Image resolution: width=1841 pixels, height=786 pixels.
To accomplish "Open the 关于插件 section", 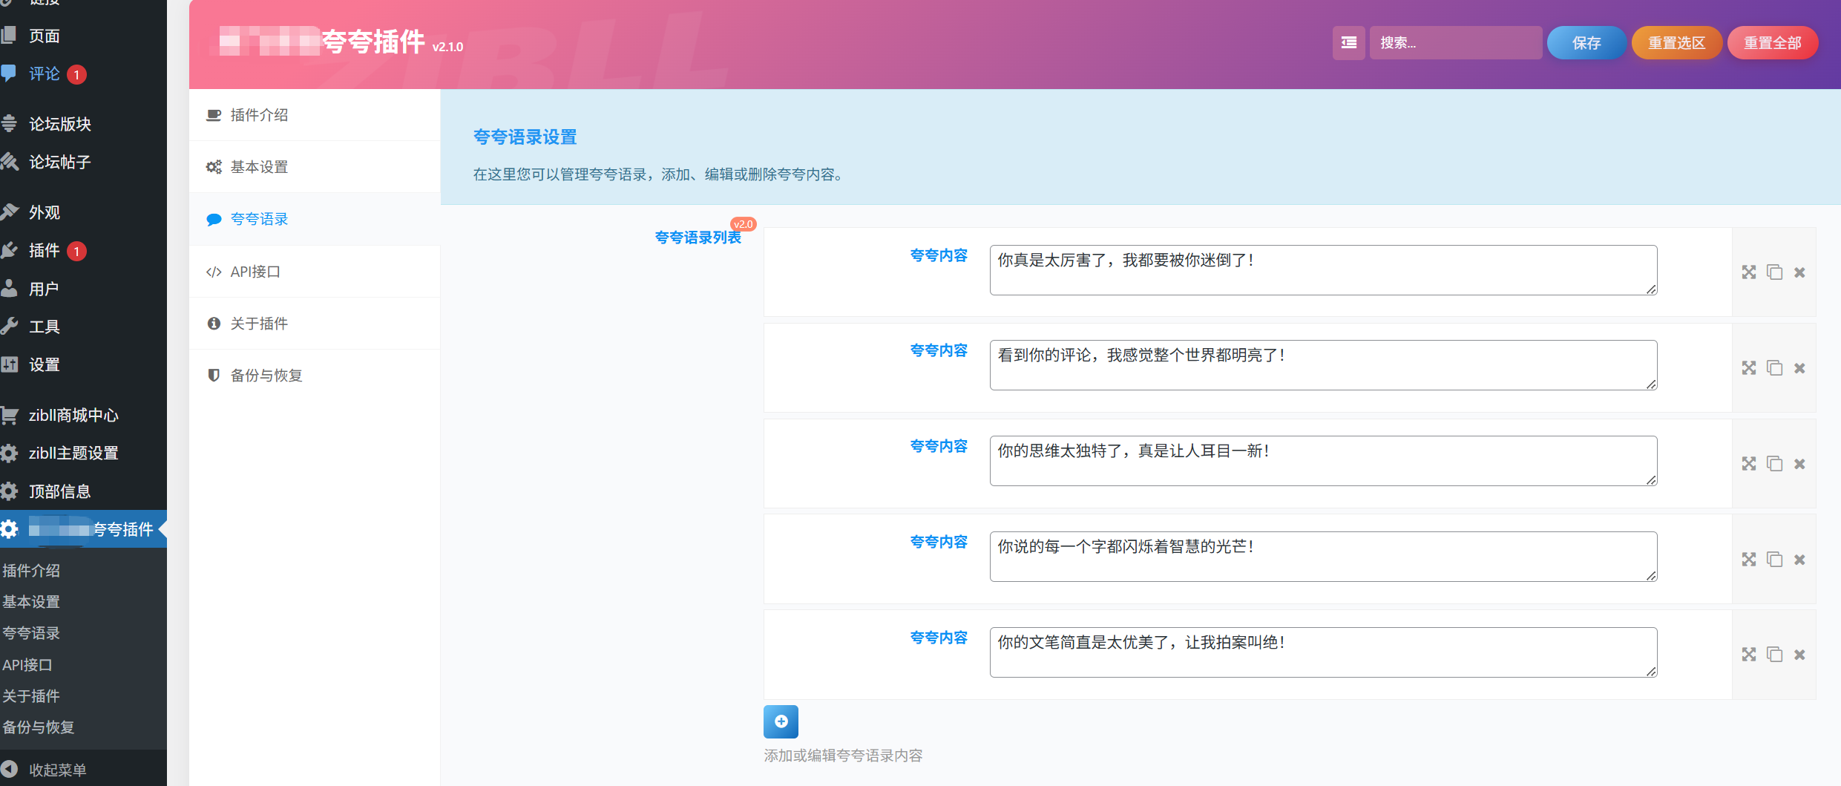I will [x=257, y=323].
